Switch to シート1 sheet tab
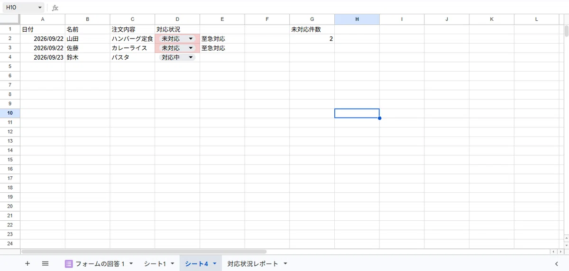 click(x=155, y=263)
